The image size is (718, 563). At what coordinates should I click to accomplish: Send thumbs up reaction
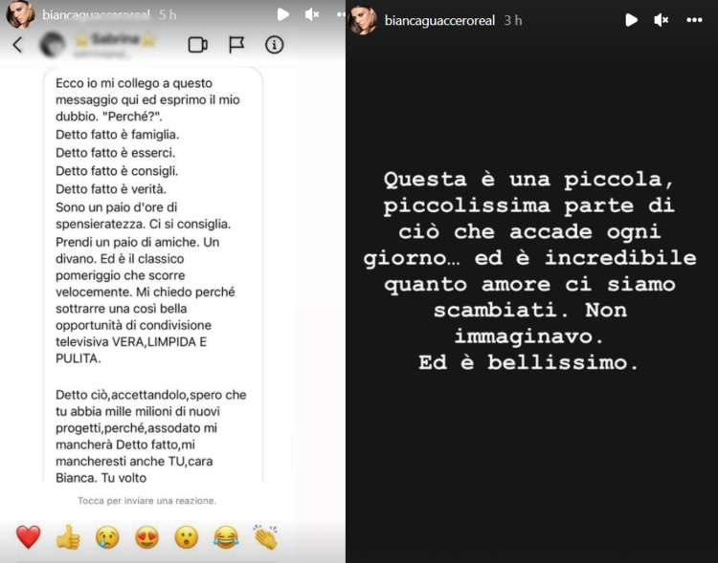point(68,536)
